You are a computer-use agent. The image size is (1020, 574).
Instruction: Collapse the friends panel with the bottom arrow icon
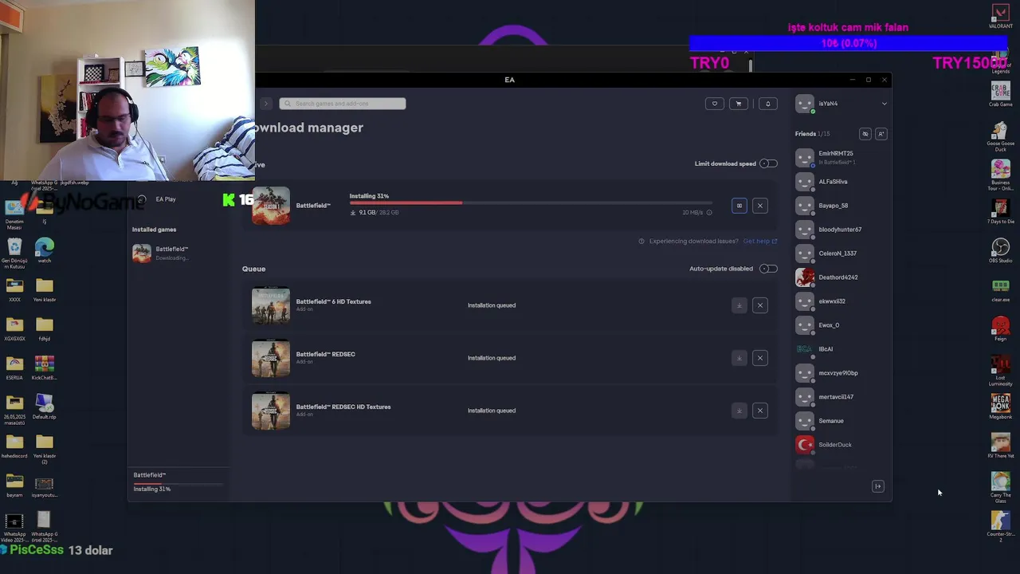click(878, 486)
